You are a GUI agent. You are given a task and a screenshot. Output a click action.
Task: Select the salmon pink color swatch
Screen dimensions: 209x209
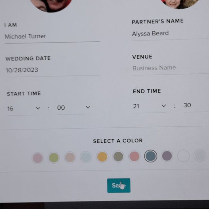tap(134, 156)
